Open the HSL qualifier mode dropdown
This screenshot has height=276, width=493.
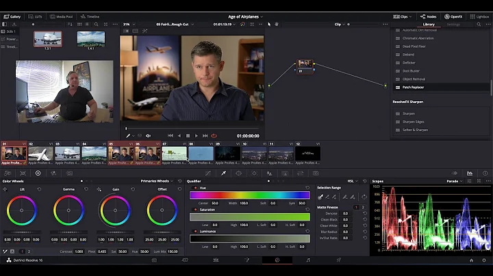(x=353, y=181)
